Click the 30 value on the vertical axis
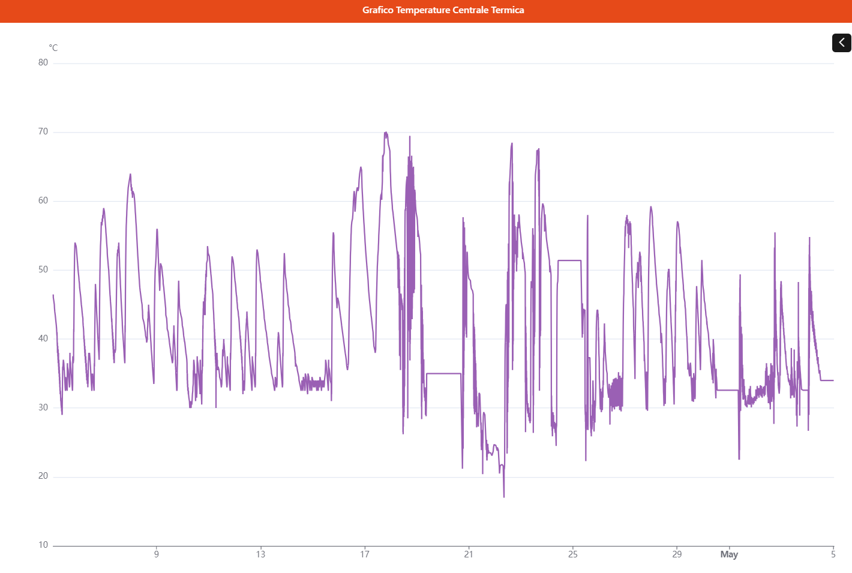 click(x=43, y=407)
